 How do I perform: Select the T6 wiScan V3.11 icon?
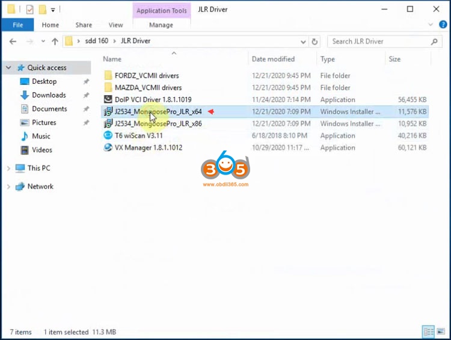coord(108,135)
